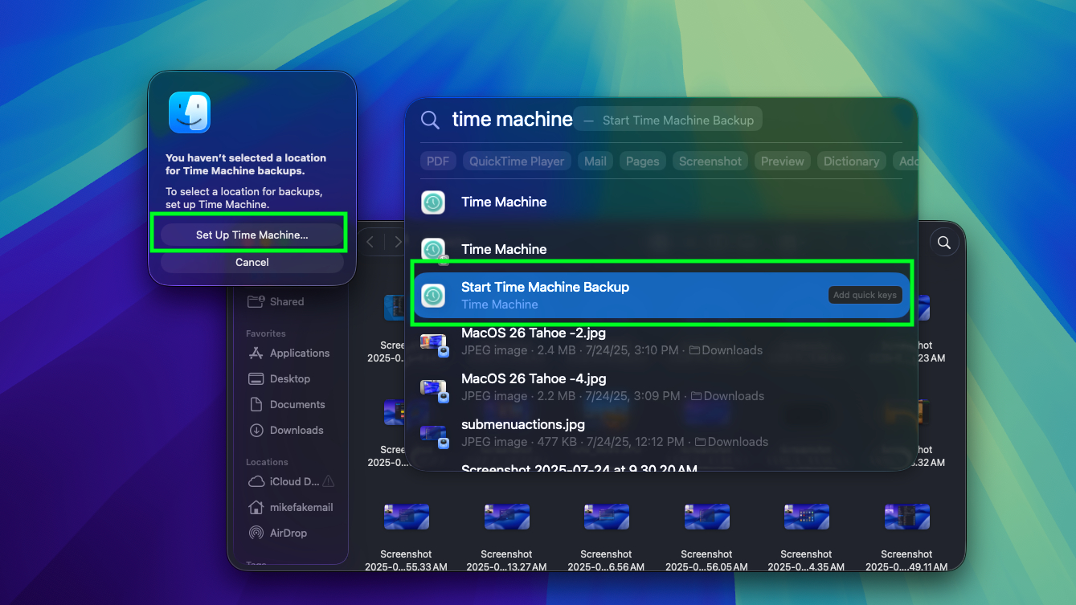The height and width of the screenshot is (605, 1076).
Task: Select the Dictionary filter chip
Action: [x=852, y=161]
